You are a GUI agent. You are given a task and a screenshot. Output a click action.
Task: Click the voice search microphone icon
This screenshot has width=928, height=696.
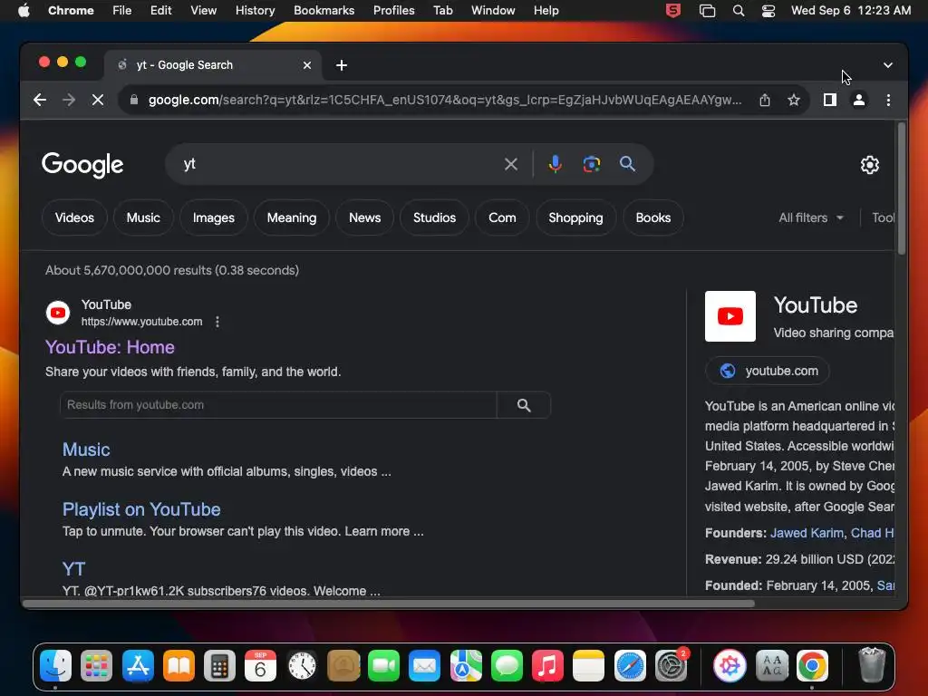click(x=555, y=164)
